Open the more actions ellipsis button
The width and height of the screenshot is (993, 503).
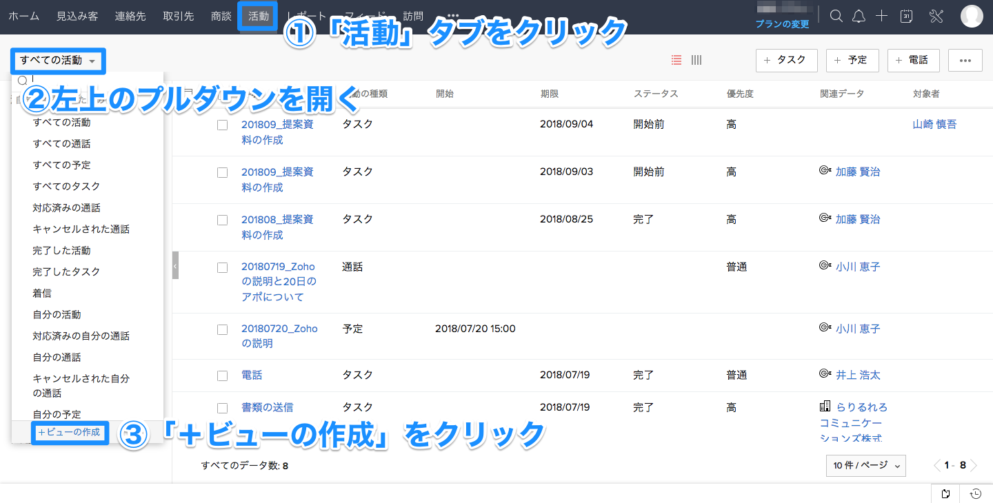(x=965, y=61)
